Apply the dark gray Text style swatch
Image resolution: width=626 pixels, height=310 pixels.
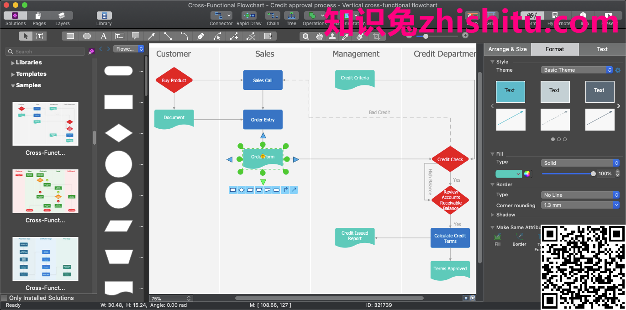tap(600, 92)
